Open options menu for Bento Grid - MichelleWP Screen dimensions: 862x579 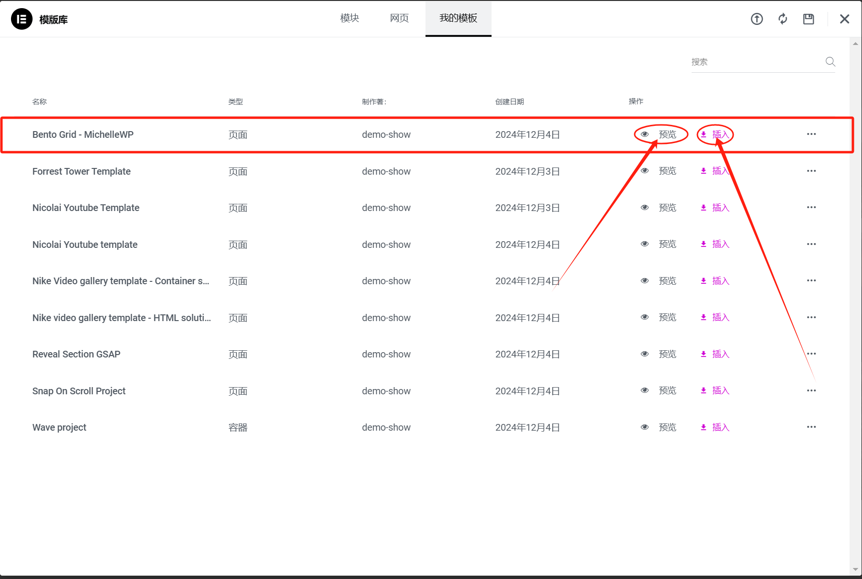click(811, 134)
